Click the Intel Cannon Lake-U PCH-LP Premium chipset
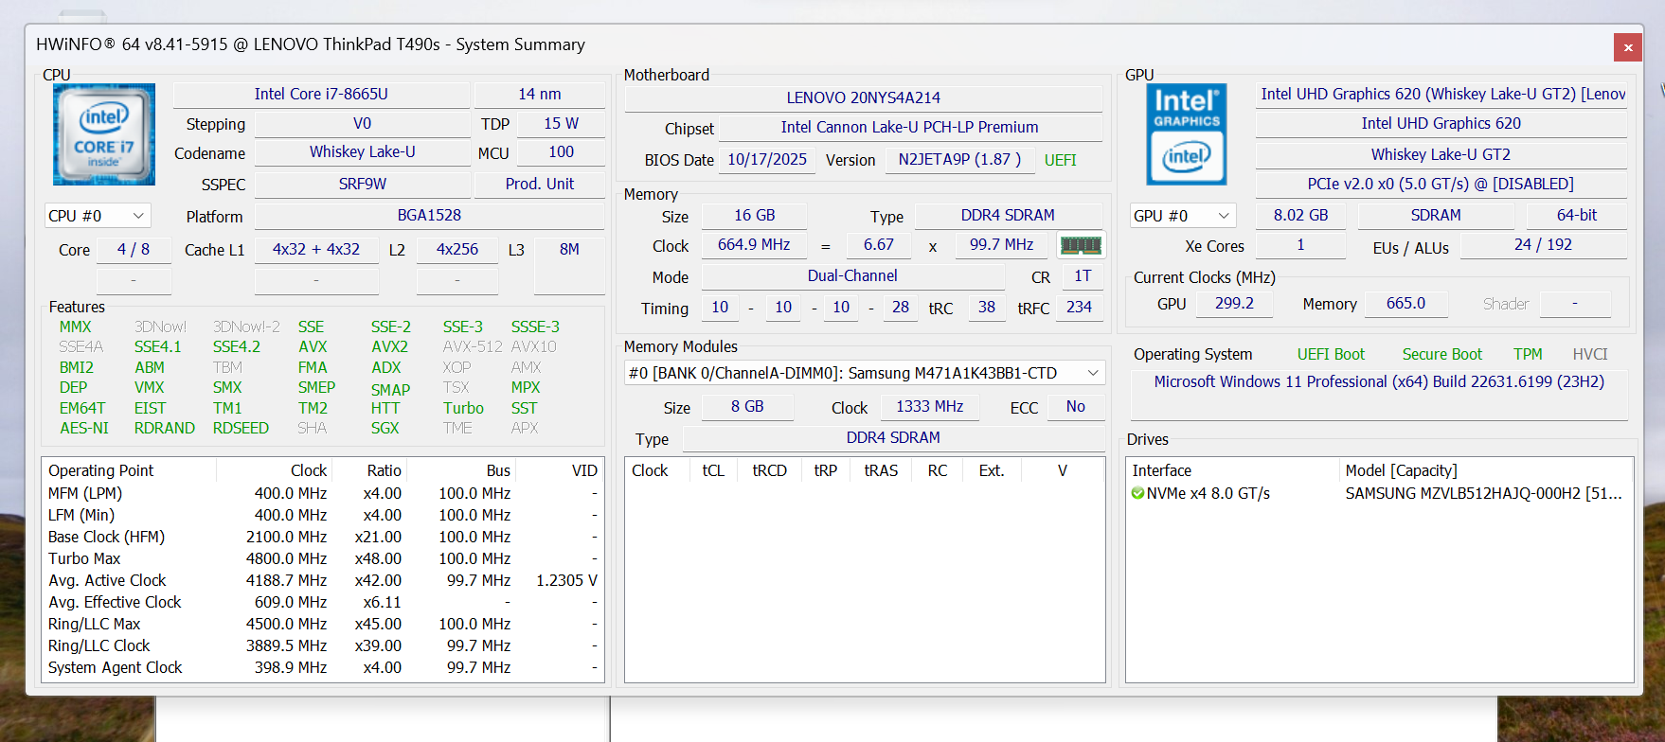 910,127
